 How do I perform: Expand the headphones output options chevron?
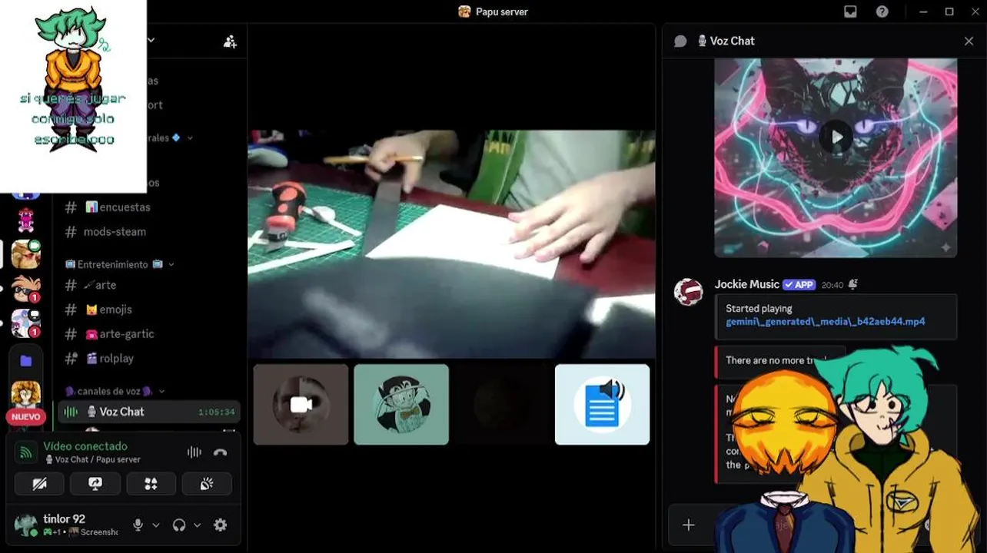198,525
